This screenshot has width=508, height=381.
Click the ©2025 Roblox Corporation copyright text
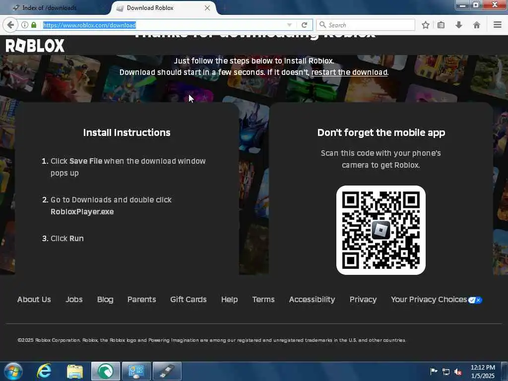(x=211, y=340)
